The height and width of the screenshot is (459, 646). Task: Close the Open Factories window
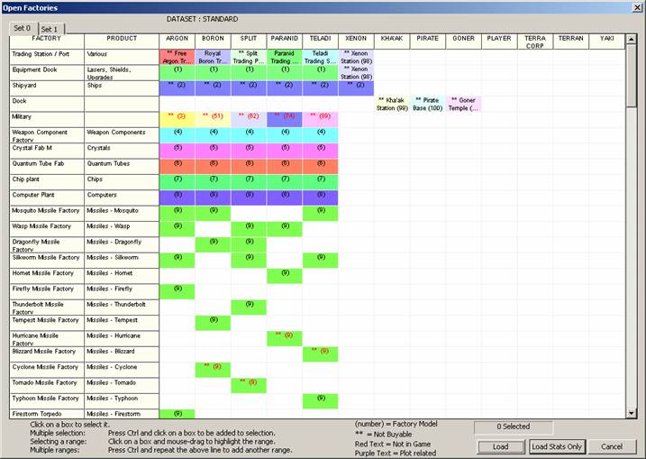pyautogui.click(x=634, y=7)
